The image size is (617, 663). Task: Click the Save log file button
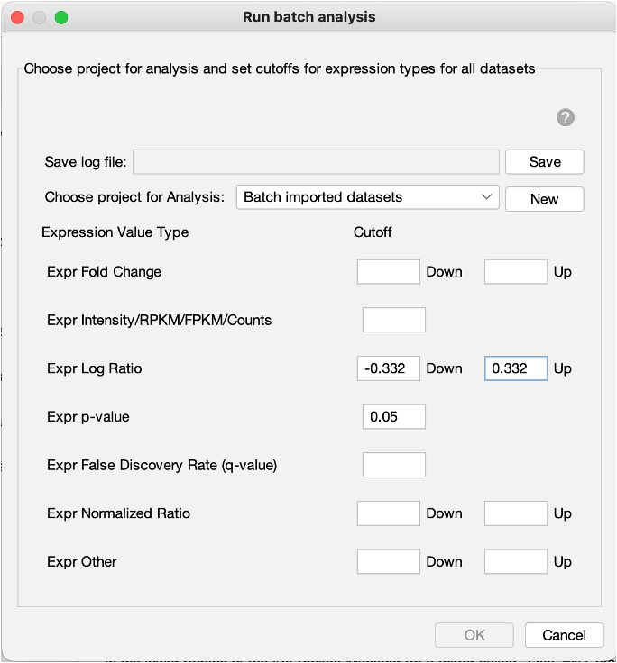pos(544,162)
